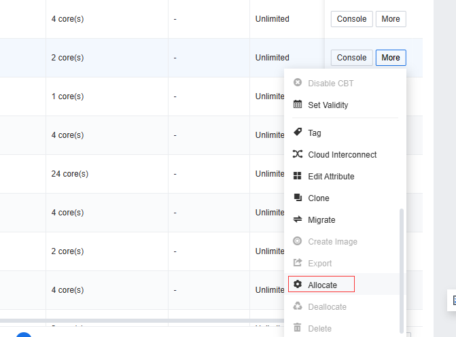Image resolution: width=456 pixels, height=337 pixels.
Task: Open Console for the 2-core highlighted row
Action: pyautogui.click(x=351, y=58)
